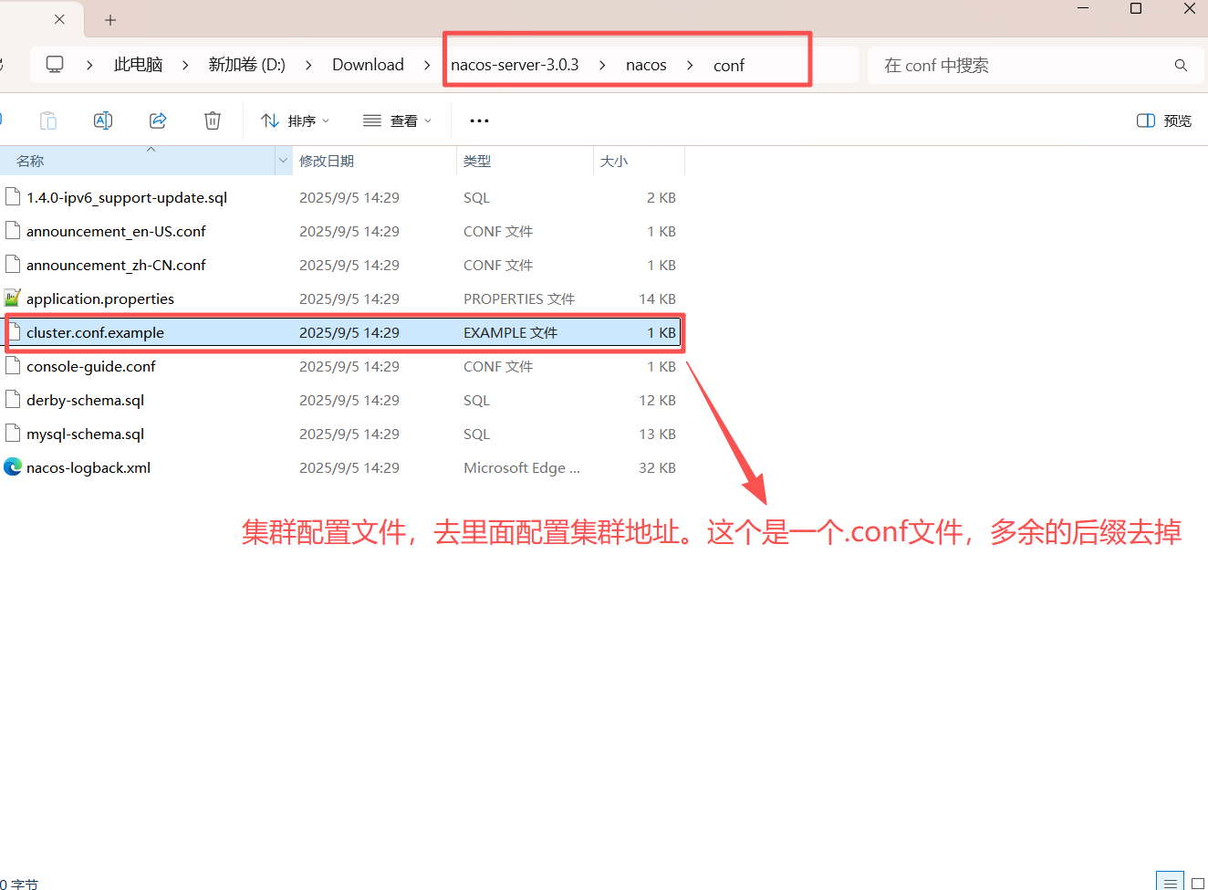Expand chevron after Download in breadcrumb
The width and height of the screenshot is (1208, 890).
427,65
